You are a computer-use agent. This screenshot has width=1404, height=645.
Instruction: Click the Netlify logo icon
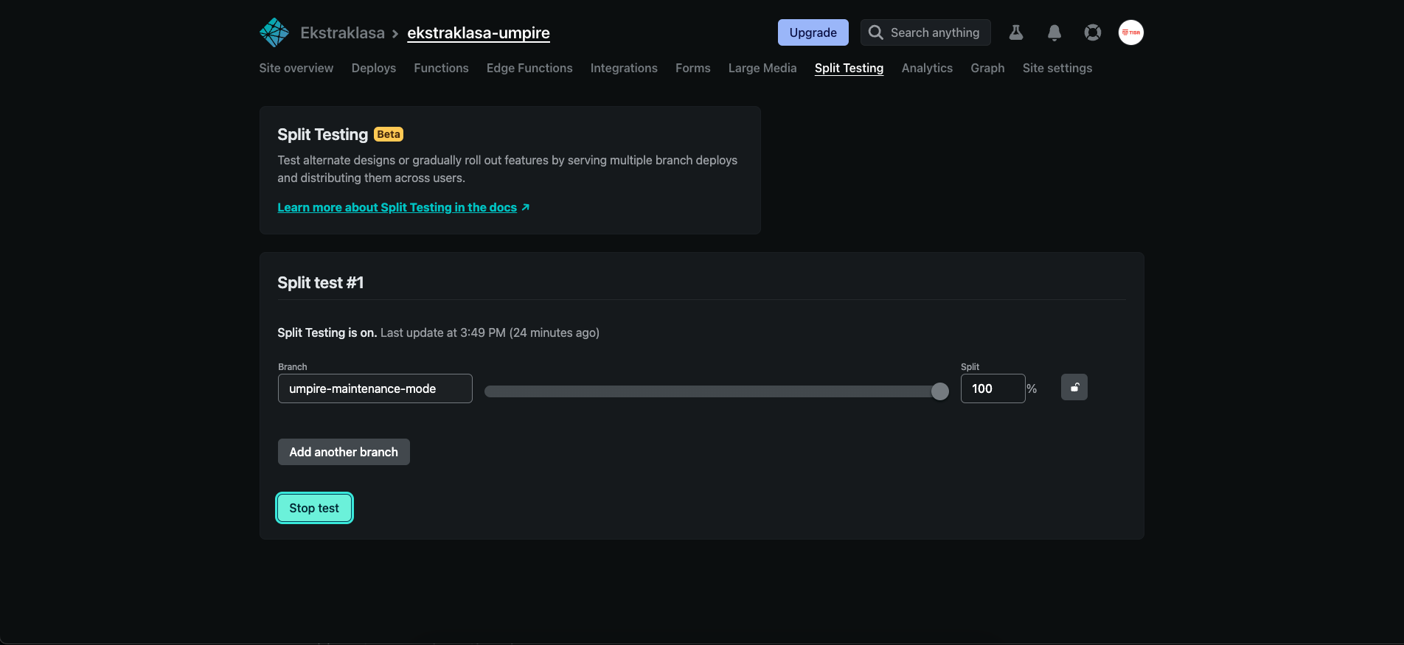tap(274, 32)
